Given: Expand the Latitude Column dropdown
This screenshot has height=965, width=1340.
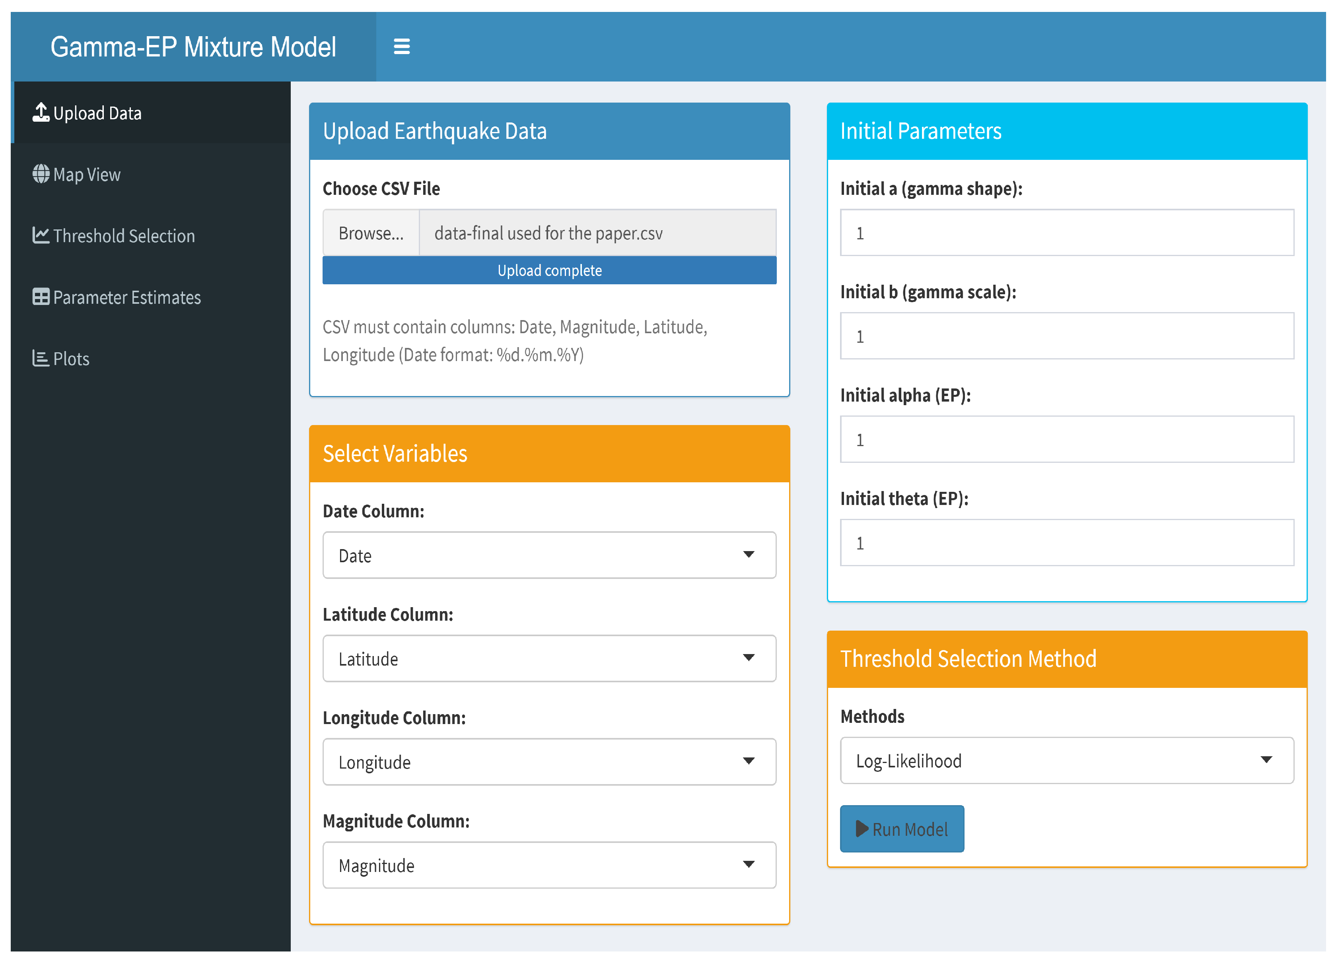Looking at the screenshot, I should tap(549, 658).
